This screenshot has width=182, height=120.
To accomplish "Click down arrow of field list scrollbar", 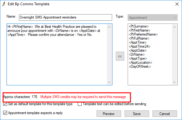I will [174, 82].
